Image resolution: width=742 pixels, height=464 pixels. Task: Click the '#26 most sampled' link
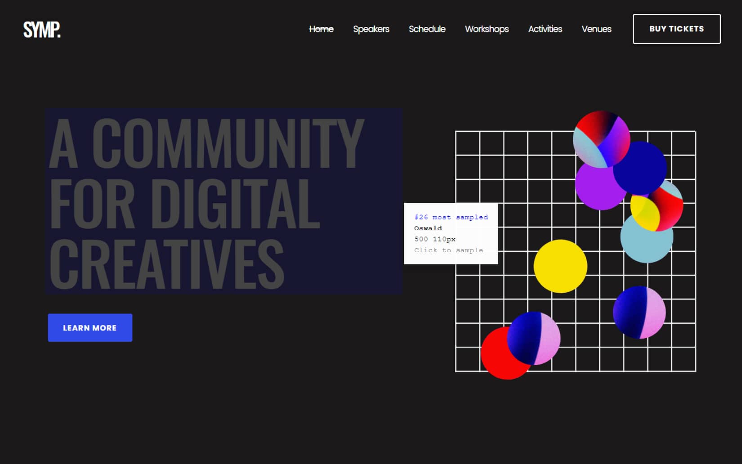[450, 217]
